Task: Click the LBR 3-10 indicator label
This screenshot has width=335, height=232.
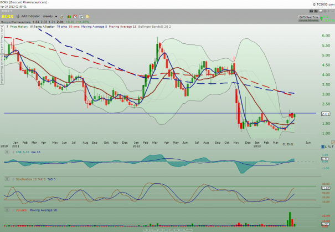Action: 22,152
